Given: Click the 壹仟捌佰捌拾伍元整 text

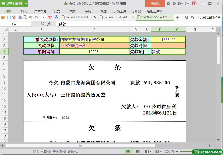Looking at the screenshot, I should [83, 95].
